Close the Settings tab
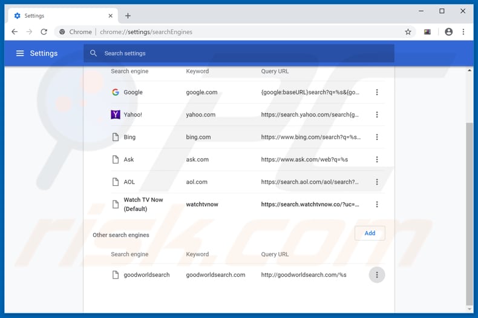This screenshot has width=478, height=318. 110,16
